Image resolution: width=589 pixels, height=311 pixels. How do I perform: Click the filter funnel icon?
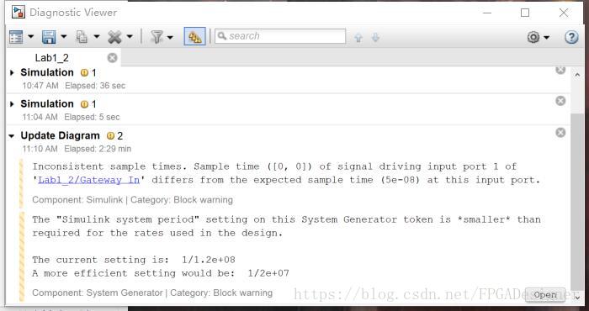(x=157, y=37)
